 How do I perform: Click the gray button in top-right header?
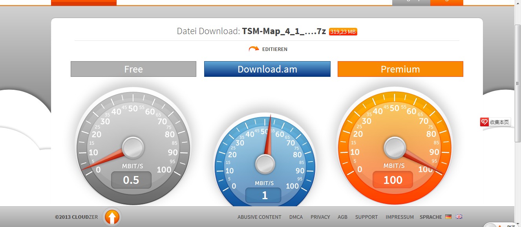[411, 2]
